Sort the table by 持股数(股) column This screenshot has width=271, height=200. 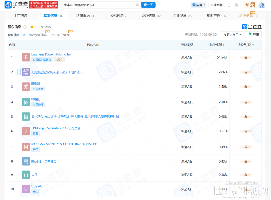pyautogui.click(x=245, y=45)
